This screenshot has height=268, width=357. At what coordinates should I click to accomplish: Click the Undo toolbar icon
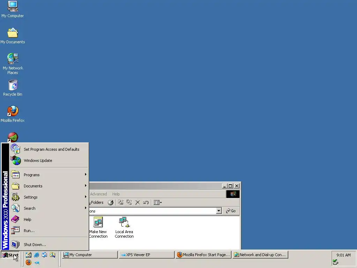tap(146, 202)
